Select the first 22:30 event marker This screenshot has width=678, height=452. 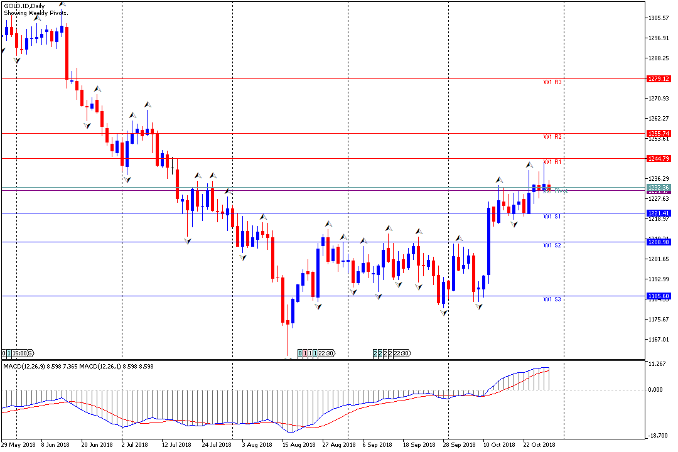[325, 353]
